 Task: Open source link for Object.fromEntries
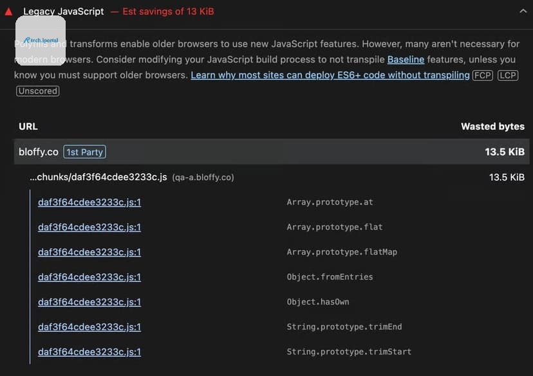pos(89,277)
